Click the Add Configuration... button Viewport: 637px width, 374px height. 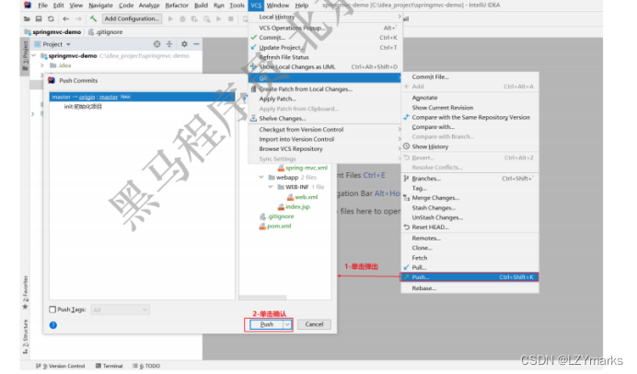132,18
